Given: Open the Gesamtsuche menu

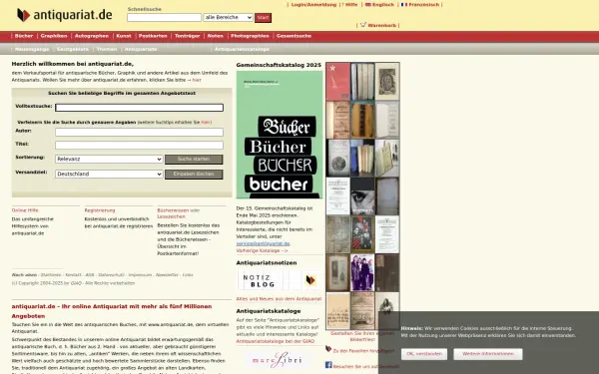Looking at the screenshot, I should [x=294, y=36].
